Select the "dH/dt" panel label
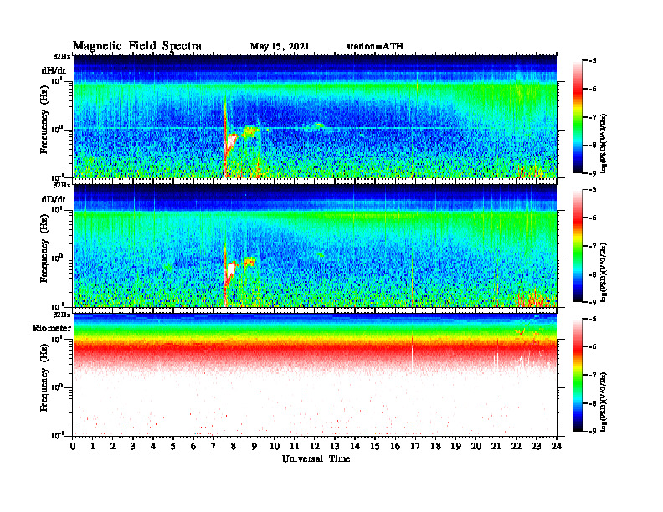 click(x=54, y=71)
